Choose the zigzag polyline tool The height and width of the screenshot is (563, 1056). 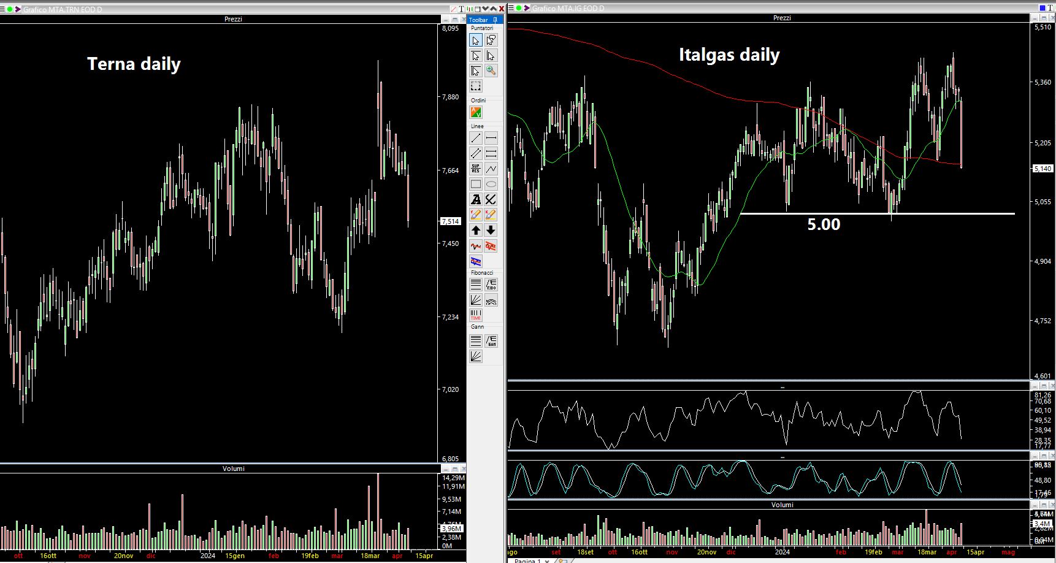pos(491,169)
